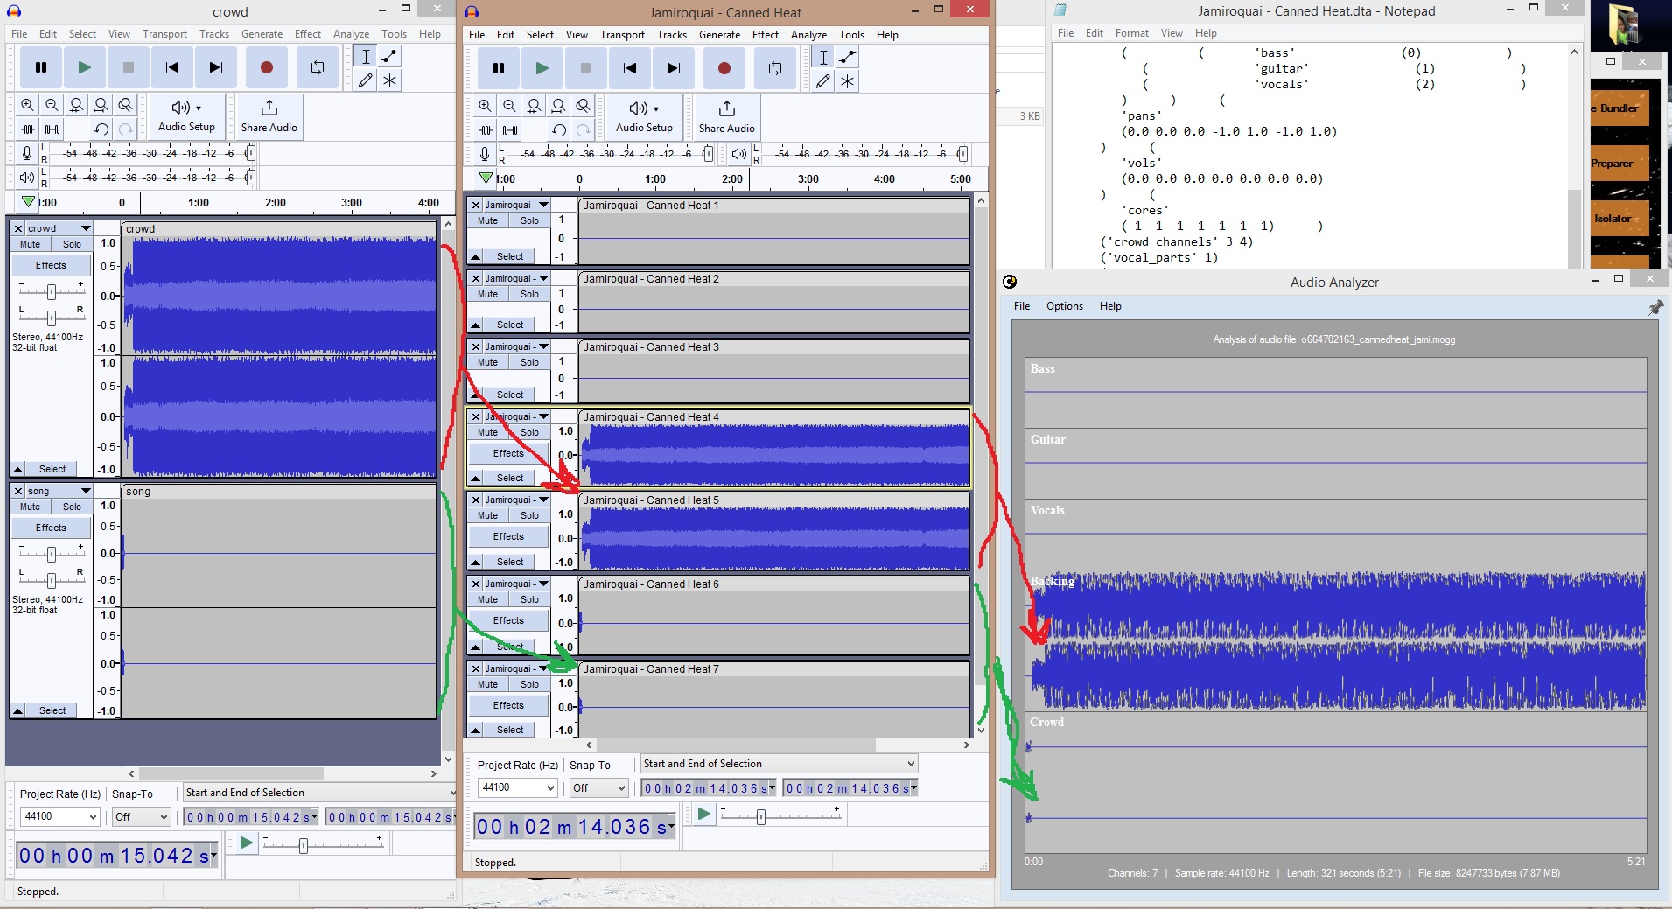Select the Draw tool in Audacity toolbar

pyautogui.click(x=822, y=81)
